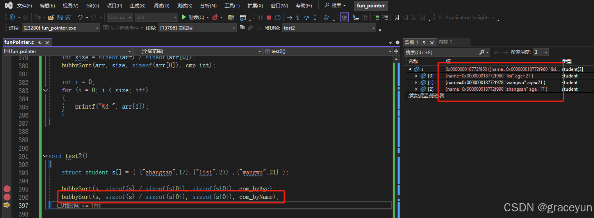Image resolution: width=594 pixels, height=218 pixels.
Task: Close the funPointer.c tab
Action: click(x=47, y=42)
